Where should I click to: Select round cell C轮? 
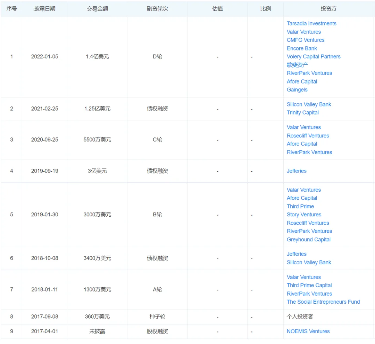pyautogui.click(x=157, y=140)
